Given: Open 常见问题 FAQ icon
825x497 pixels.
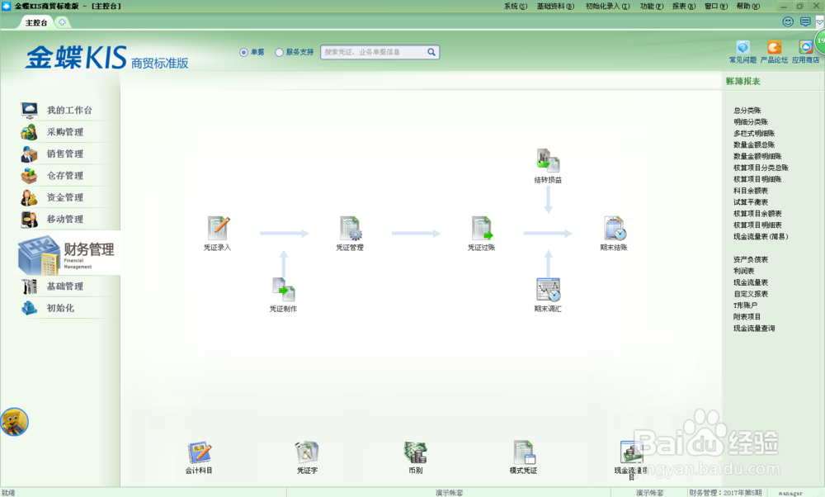Looking at the screenshot, I should pyautogui.click(x=742, y=48).
